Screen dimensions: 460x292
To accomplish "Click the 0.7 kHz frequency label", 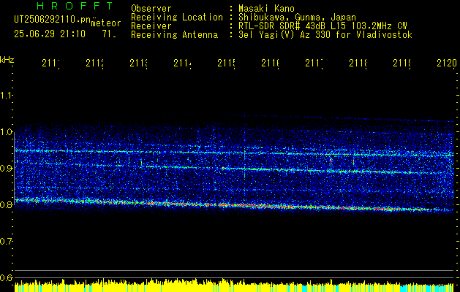I will [x=6, y=241].
